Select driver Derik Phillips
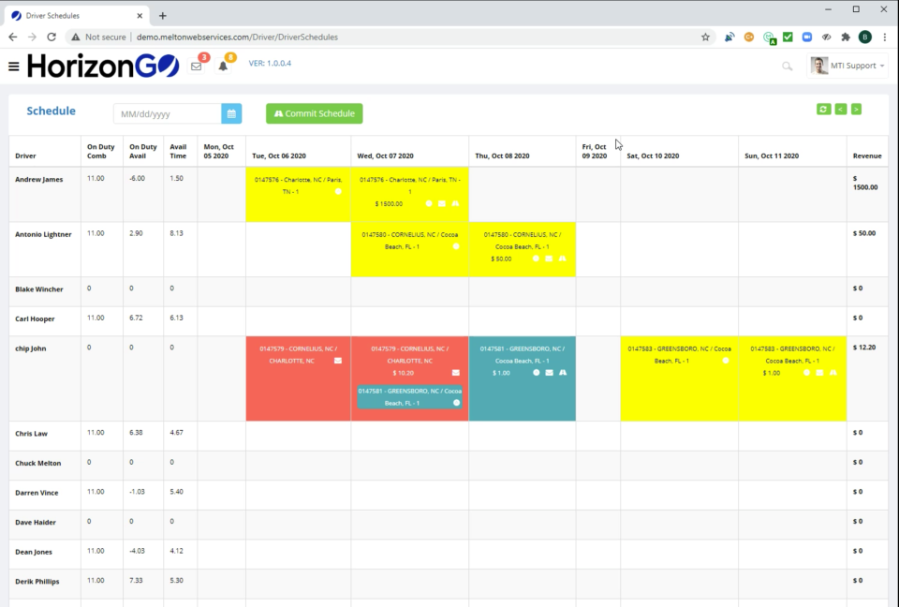Screen dimensions: 899x607 [37, 582]
